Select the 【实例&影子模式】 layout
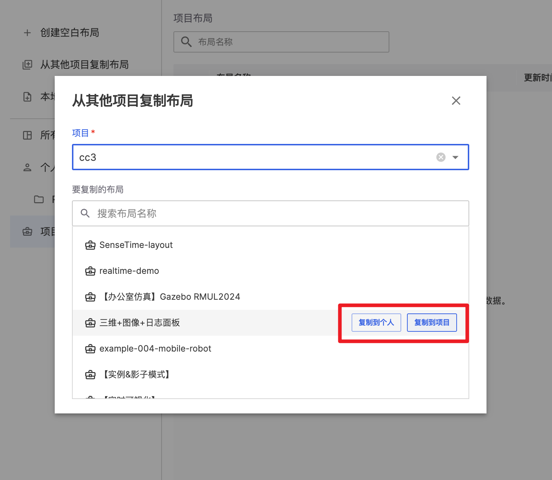 136,375
